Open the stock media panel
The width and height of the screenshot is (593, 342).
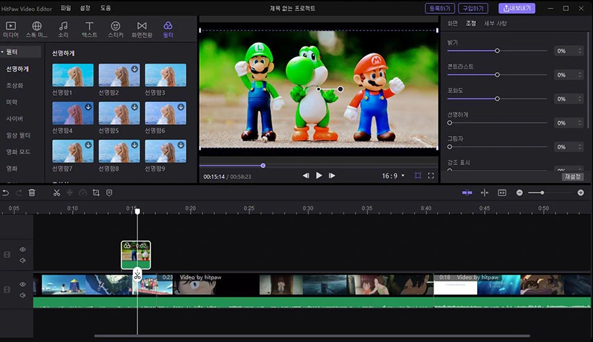tap(37, 30)
